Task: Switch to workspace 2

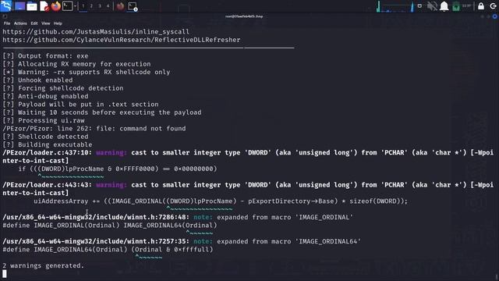Action: pos(91,6)
